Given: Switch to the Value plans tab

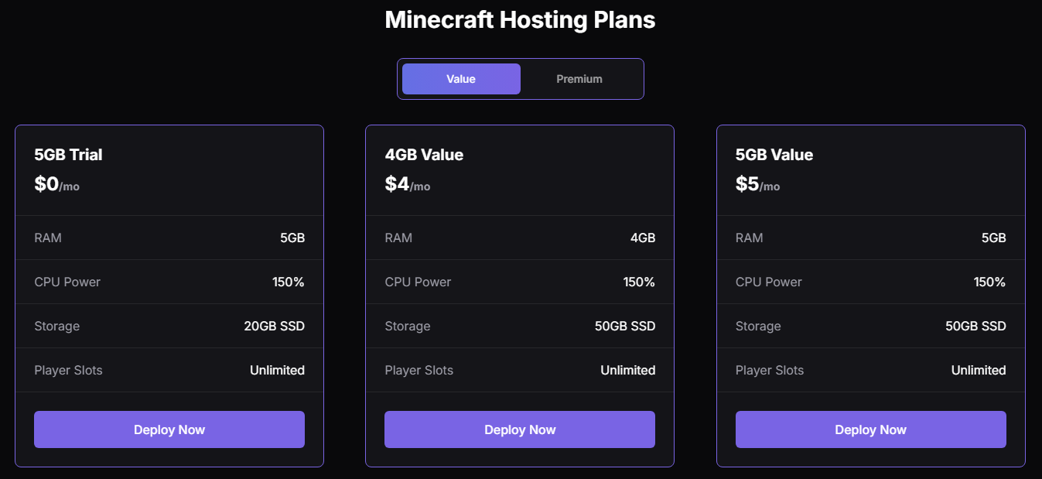Looking at the screenshot, I should pos(461,79).
